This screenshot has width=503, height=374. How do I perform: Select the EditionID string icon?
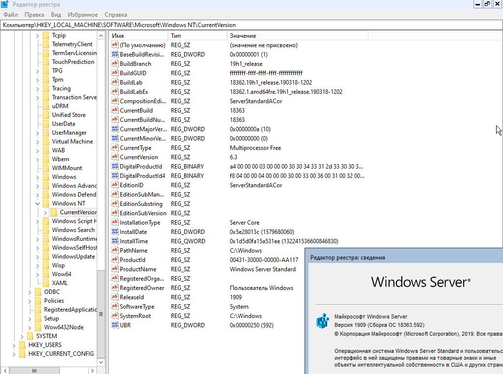click(115, 185)
